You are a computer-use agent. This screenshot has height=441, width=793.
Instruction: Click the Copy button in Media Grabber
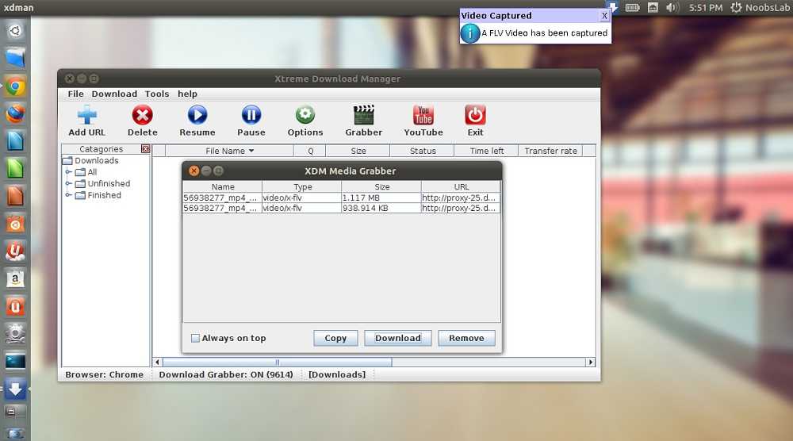(x=335, y=338)
